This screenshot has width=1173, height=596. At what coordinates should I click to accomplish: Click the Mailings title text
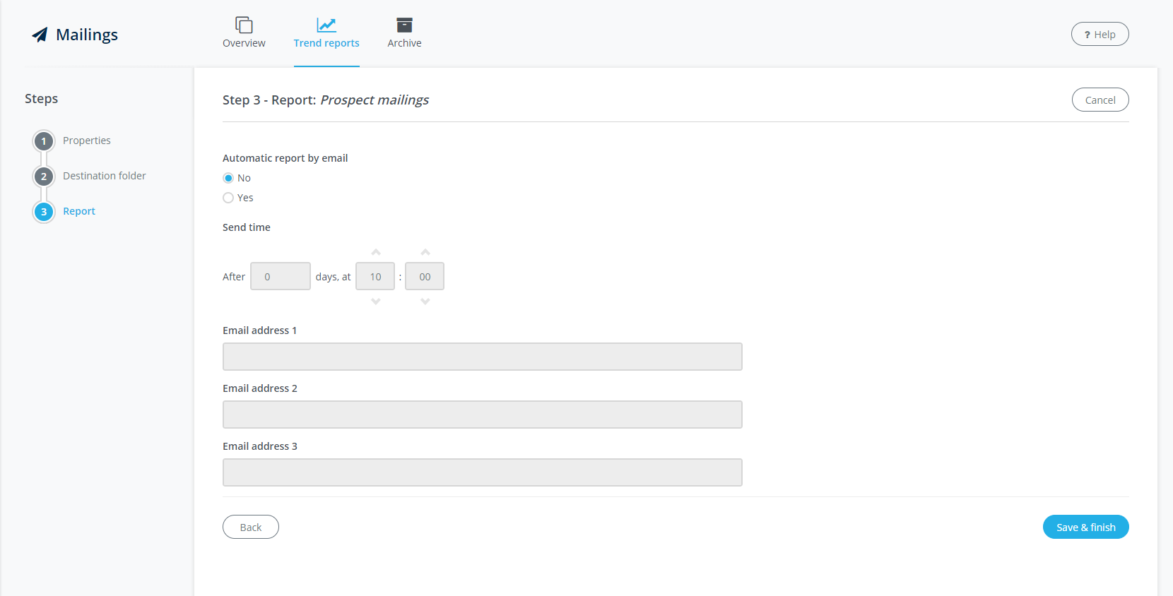point(87,35)
